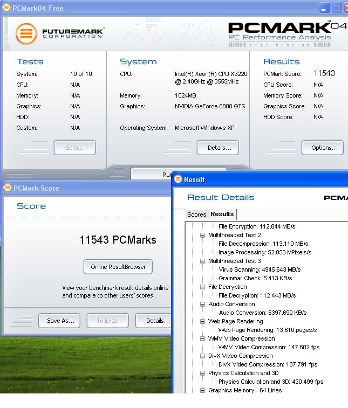Click the Multithreaded Test 3 label
The height and width of the screenshot is (408, 348).
click(235, 261)
